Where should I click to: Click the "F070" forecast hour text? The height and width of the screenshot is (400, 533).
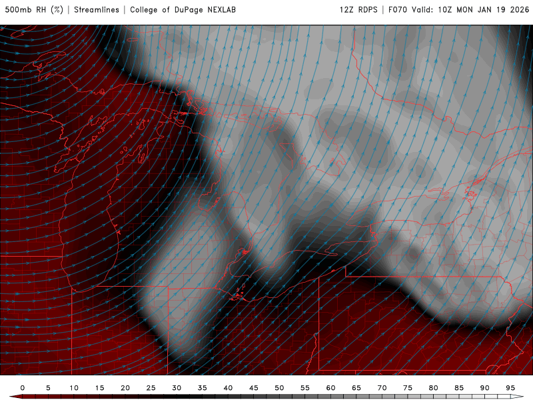point(397,10)
